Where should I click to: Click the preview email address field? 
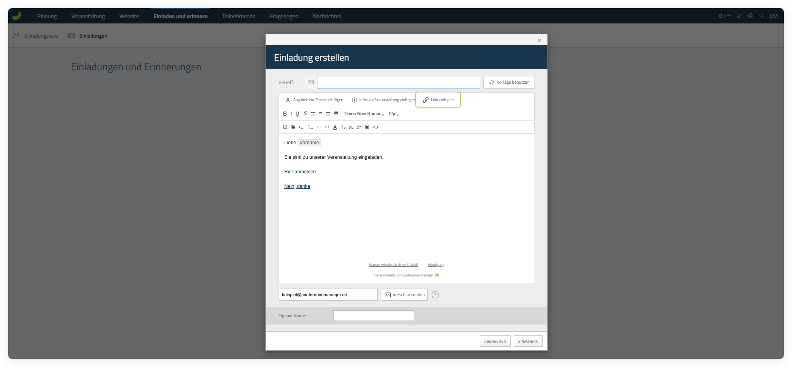coord(328,295)
